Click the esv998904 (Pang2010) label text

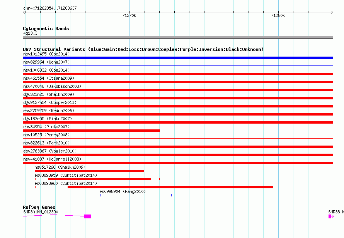click(x=123, y=191)
